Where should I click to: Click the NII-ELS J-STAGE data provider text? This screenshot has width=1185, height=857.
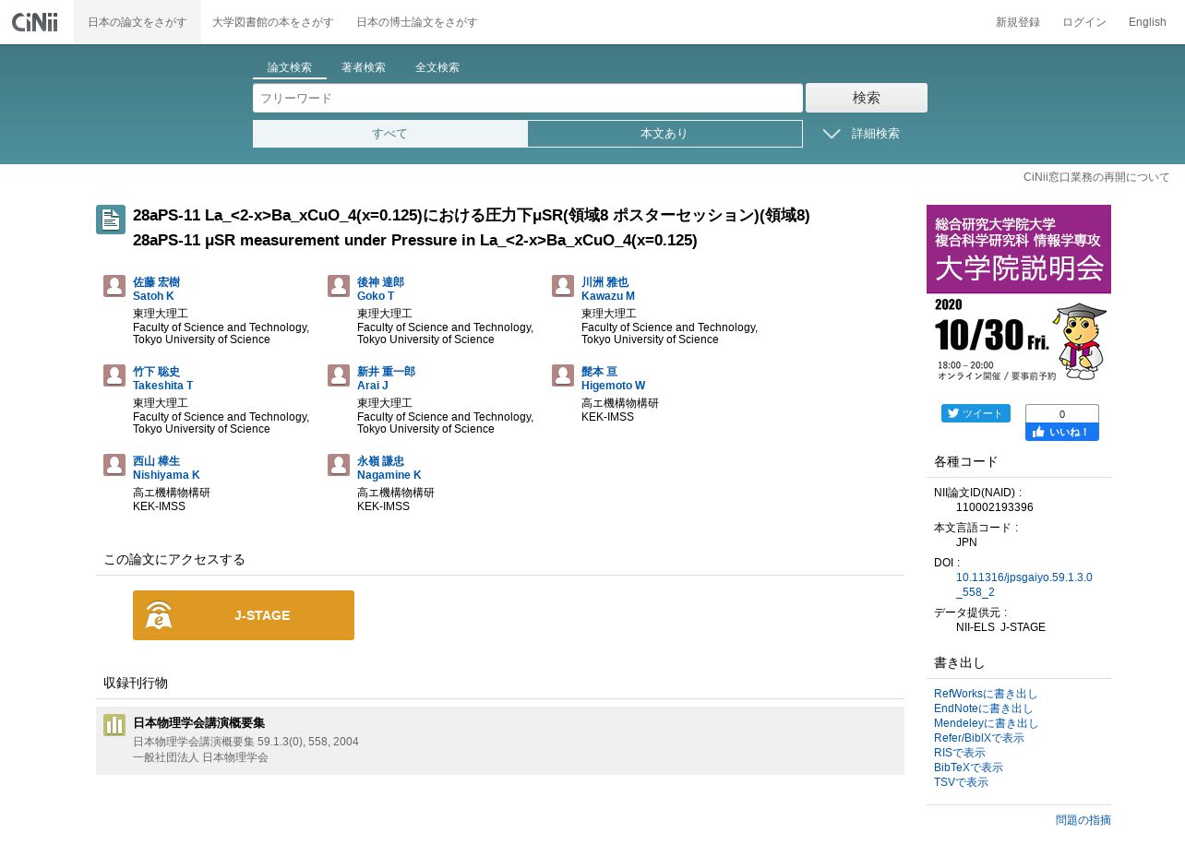1000,627
